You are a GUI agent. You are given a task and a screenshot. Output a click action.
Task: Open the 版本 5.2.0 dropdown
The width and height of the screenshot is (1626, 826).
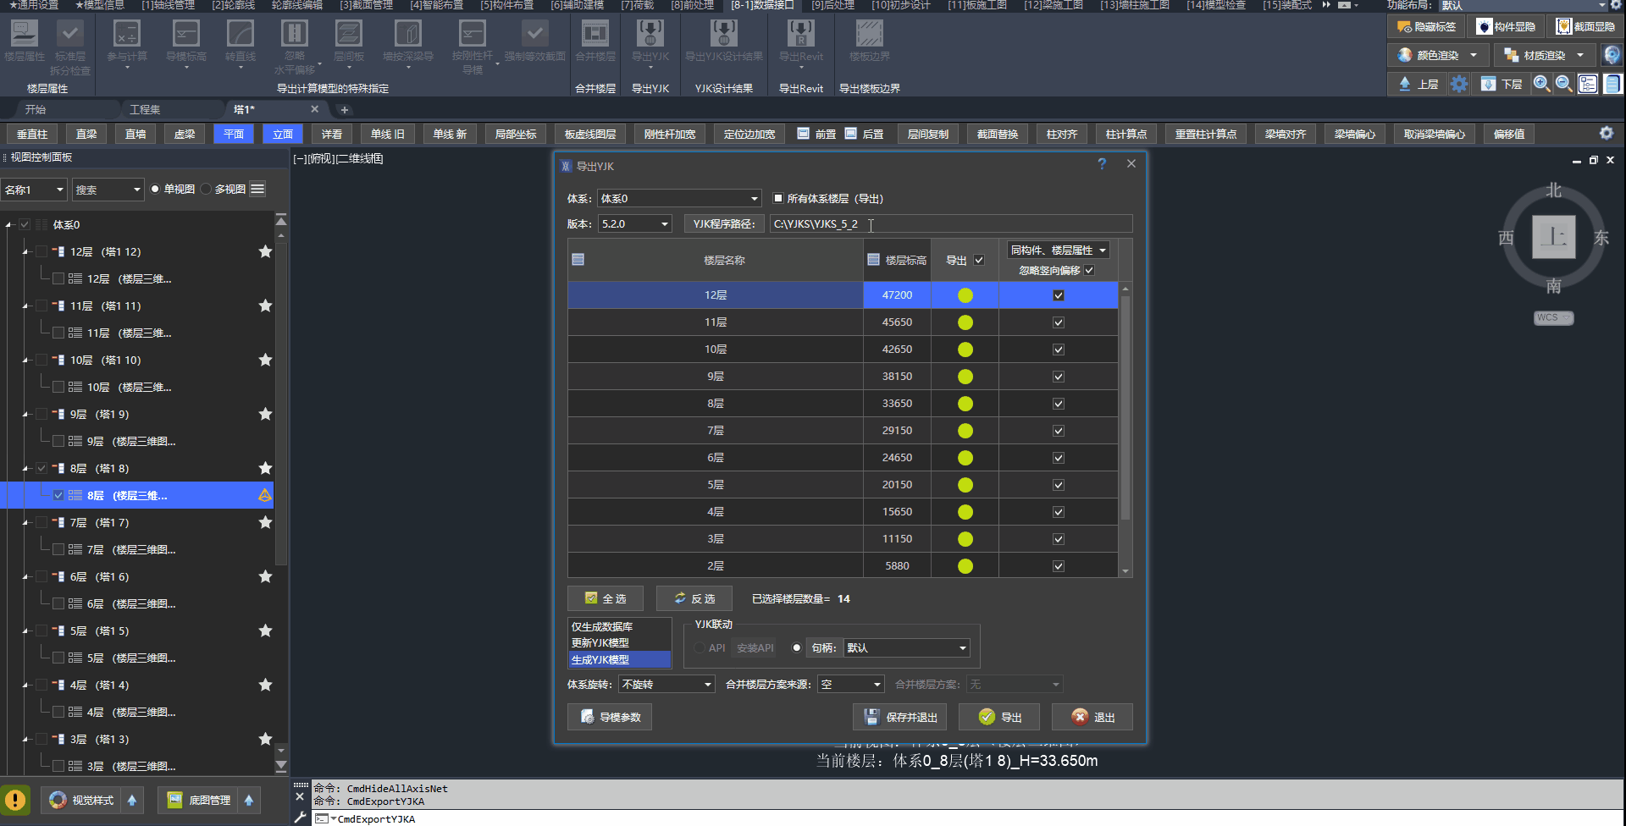pyautogui.click(x=635, y=224)
